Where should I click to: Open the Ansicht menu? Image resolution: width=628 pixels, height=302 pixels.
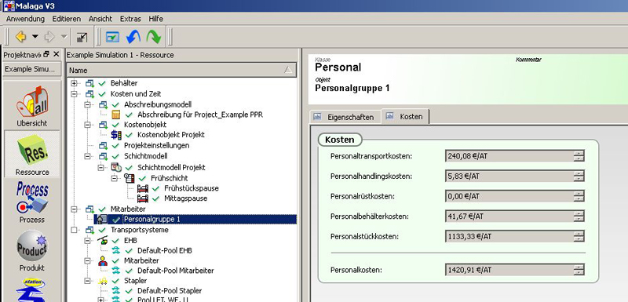click(x=100, y=19)
